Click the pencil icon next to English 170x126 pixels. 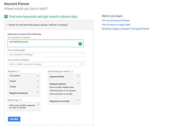point(38,81)
